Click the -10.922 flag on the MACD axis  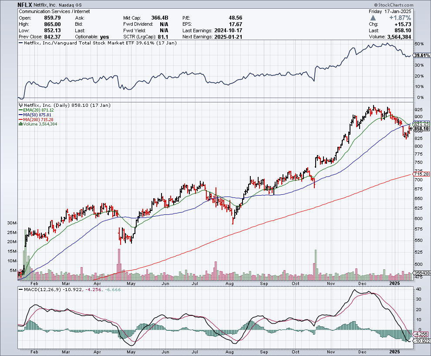tap(423, 341)
